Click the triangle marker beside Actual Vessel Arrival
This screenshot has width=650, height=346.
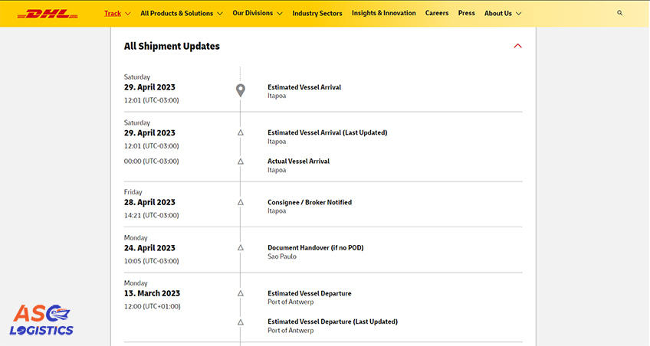click(240, 162)
